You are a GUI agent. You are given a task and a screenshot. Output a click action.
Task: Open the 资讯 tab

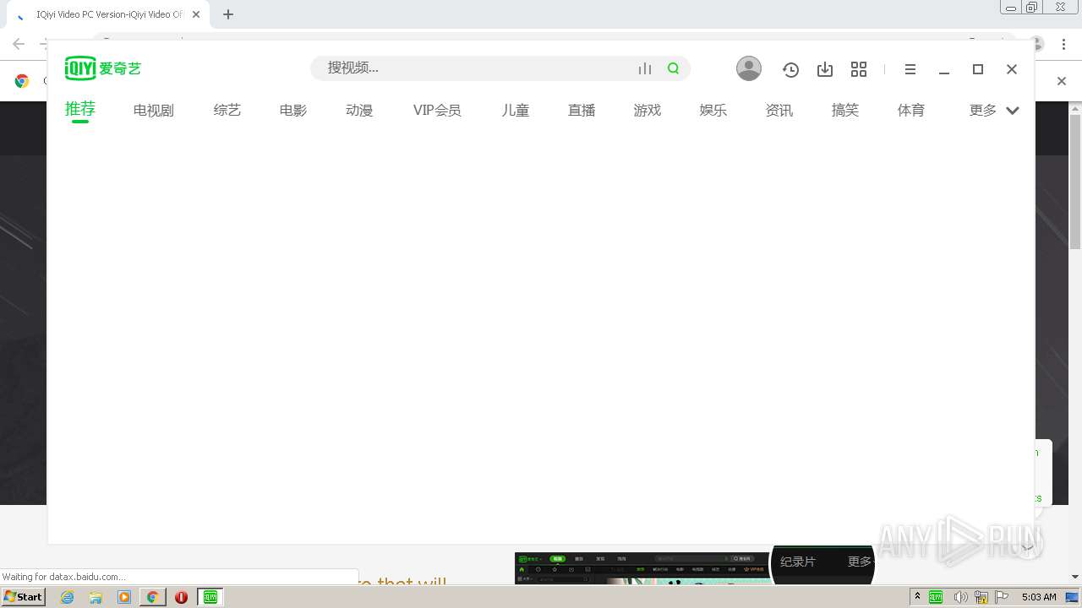pyautogui.click(x=779, y=110)
